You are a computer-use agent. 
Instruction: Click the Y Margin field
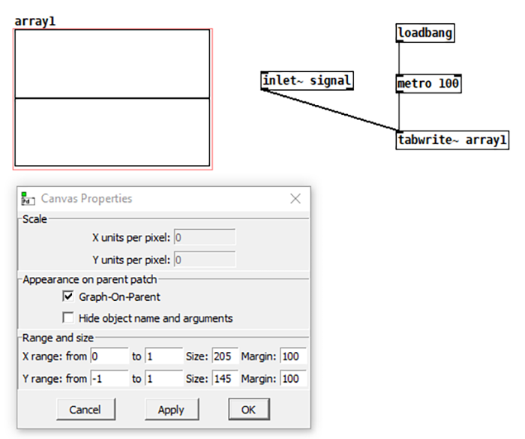(292, 378)
